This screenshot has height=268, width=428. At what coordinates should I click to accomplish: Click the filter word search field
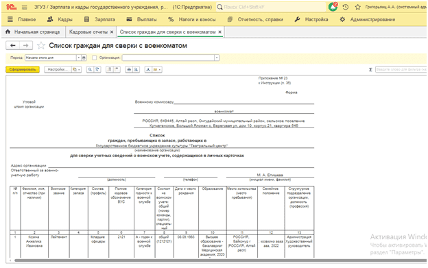(401, 69)
